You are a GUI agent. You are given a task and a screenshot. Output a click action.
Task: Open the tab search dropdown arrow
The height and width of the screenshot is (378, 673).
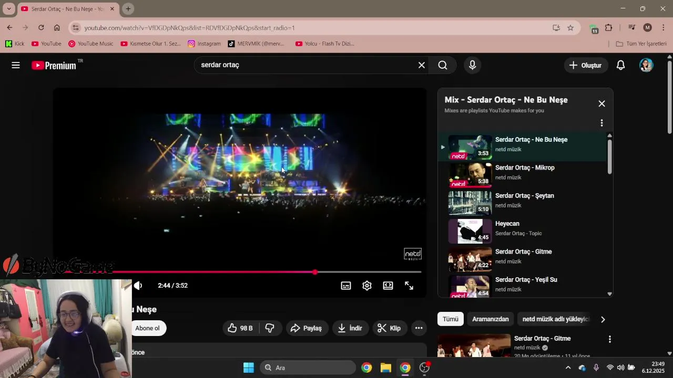9,9
